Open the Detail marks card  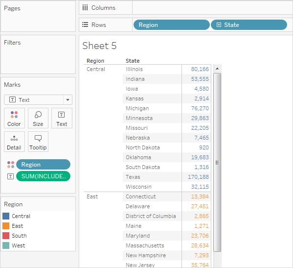pyautogui.click(x=14, y=142)
